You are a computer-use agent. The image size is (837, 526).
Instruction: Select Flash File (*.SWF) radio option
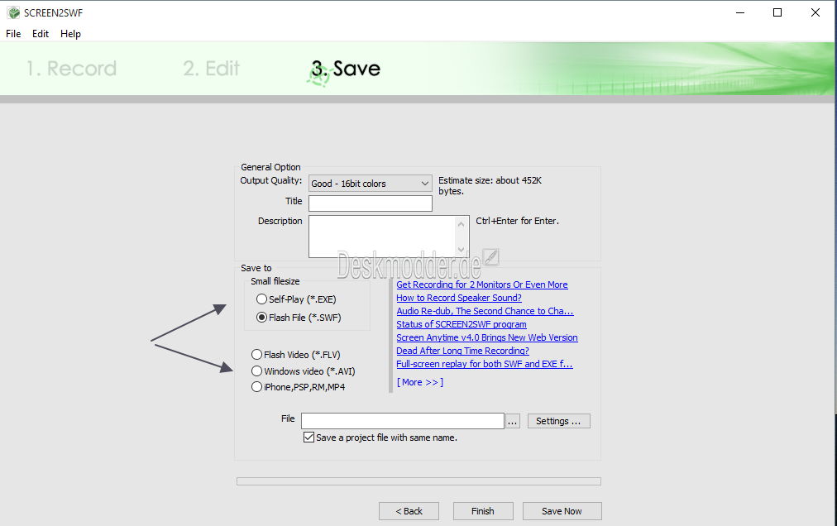click(299, 318)
